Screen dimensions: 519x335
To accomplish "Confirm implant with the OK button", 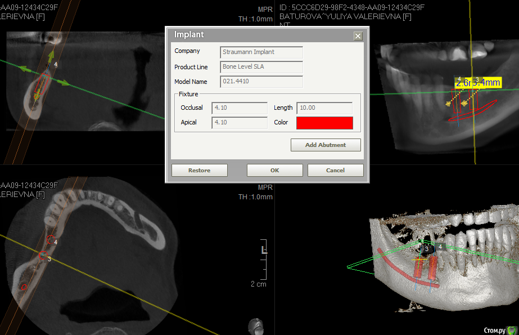I will [274, 170].
